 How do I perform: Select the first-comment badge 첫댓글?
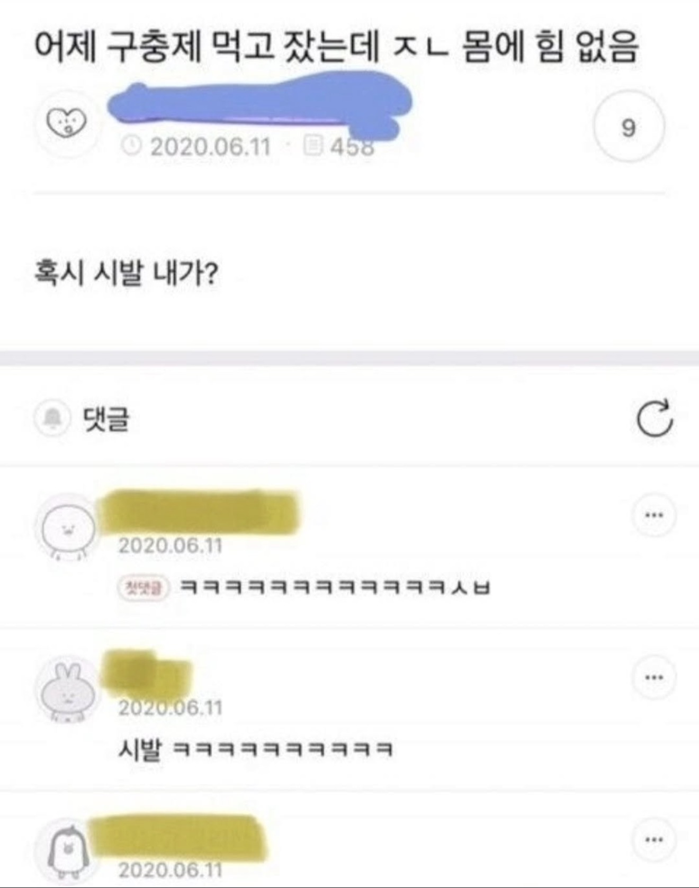tap(143, 587)
